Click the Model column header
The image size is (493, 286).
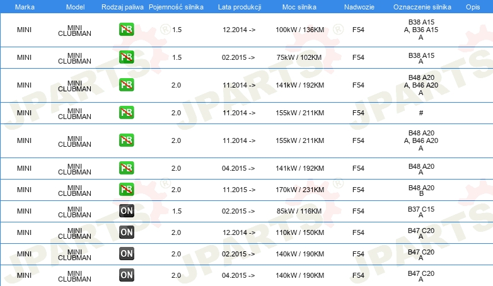tap(75, 7)
